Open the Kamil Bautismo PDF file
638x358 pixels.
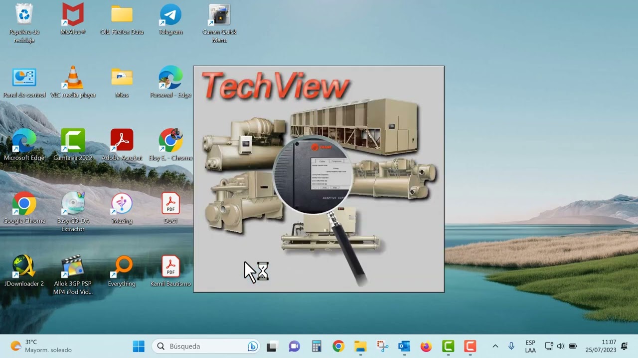click(x=170, y=271)
